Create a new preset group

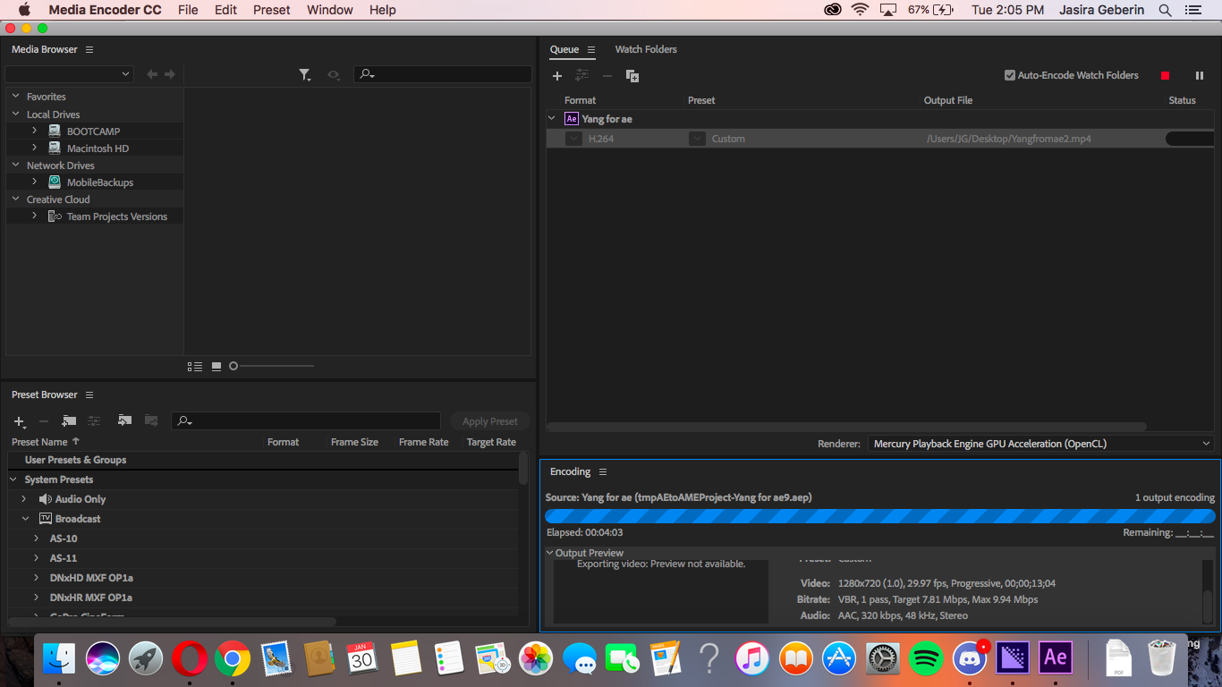click(x=69, y=420)
